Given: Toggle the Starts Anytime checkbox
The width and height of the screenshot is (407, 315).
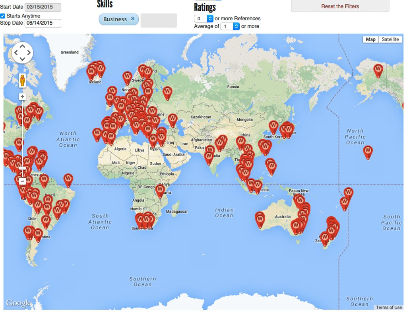Looking at the screenshot, I should pyautogui.click(x=3, y=16).
